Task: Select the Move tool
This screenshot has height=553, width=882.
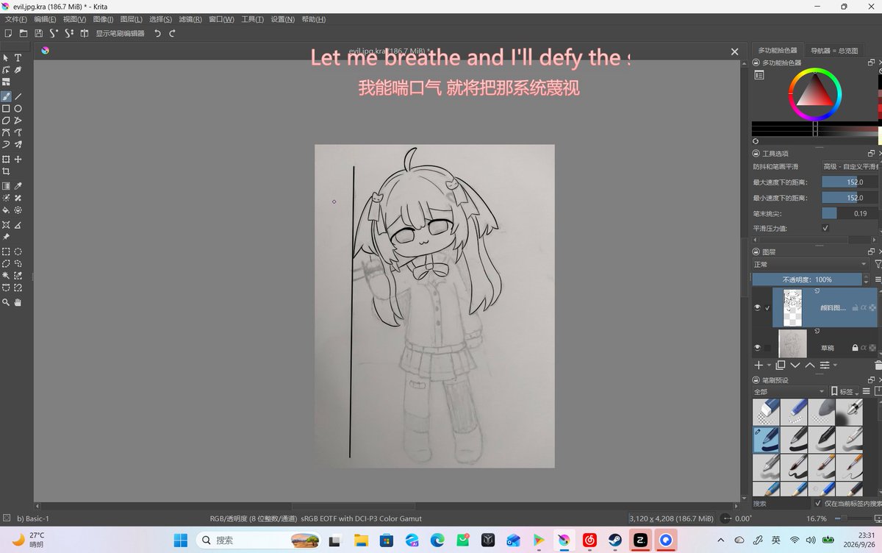Action: (18, 159)
